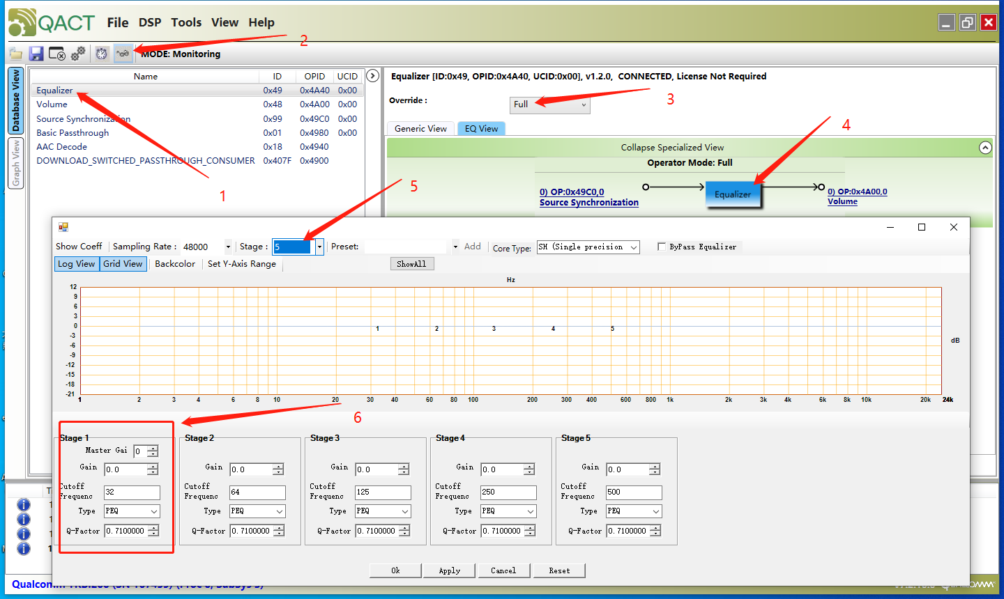Expand the database panel with the circled arrow
This screenshot has width=1004, height=599.
[373, 76]
